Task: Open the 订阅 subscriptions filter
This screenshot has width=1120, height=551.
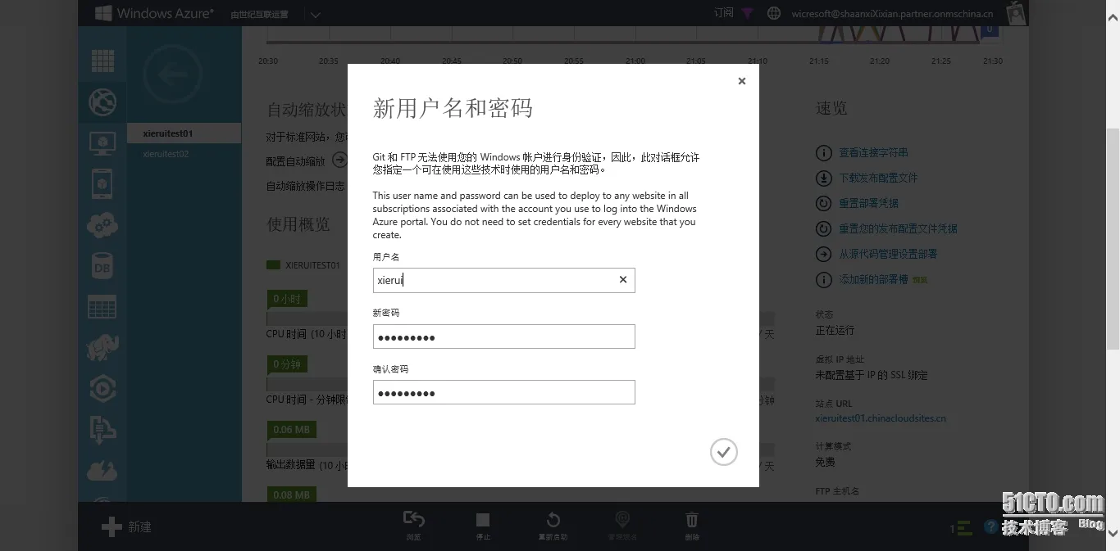Action: [x=723, y=13]
